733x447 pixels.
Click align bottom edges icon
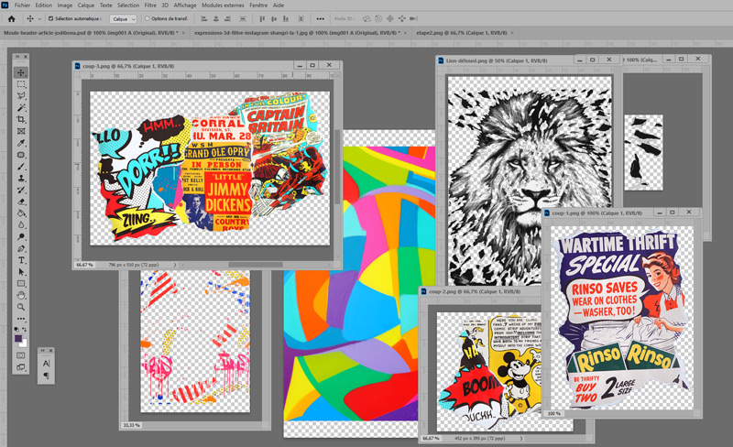tap(286, 18)
